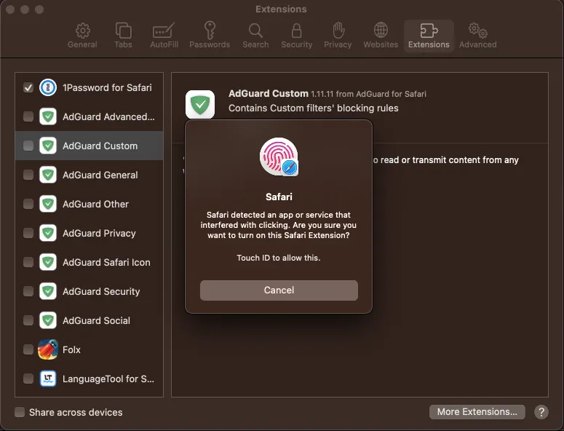Select the AdGuard Other label in list
The width and height of the screenshot is (564, 431).
(95, 204)
